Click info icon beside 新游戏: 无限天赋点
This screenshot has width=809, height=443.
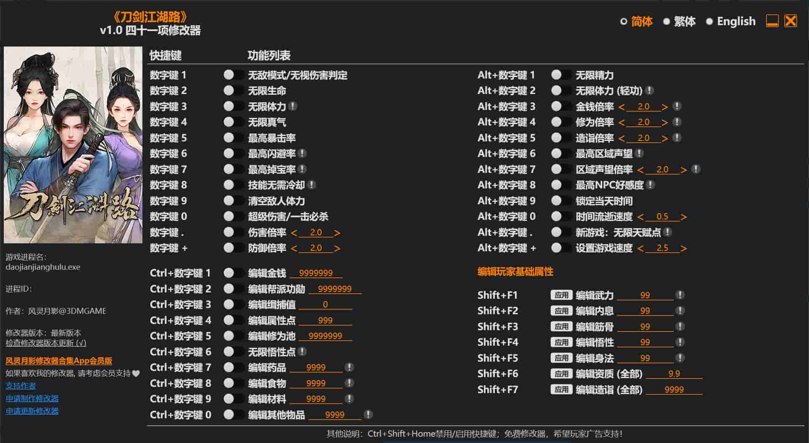(x=667, y=232)
